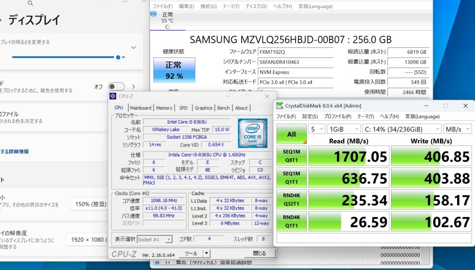Open CrystalDiskInfo ディスク(D) menu

(x=256, y=6)
